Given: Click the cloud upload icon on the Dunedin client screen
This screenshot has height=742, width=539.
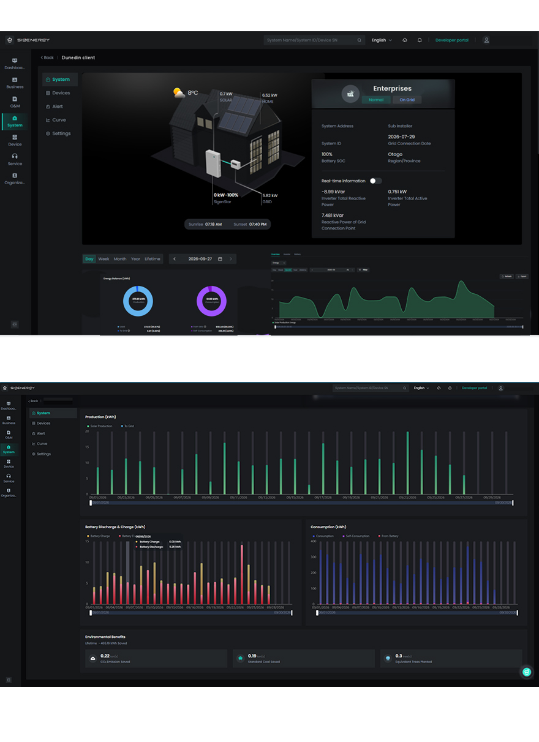Looking at the screenshot, I should pos(405,40).
